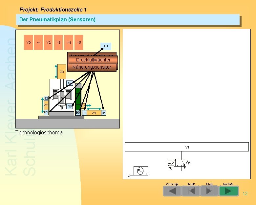Click the B6 sensor box
The width and height of the screenshot is (256, 205).
tap(78, 113)
